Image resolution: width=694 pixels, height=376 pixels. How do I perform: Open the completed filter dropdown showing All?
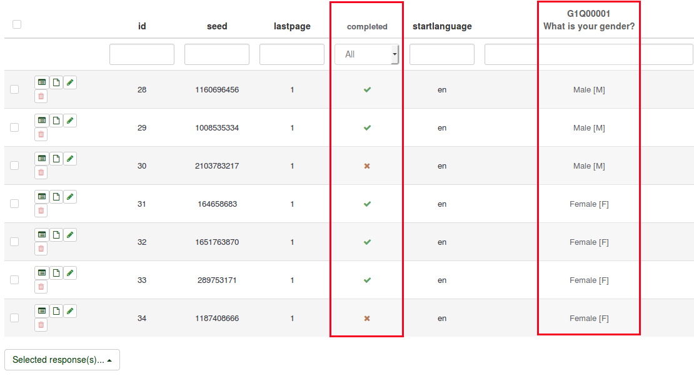(x=367, y=54)
